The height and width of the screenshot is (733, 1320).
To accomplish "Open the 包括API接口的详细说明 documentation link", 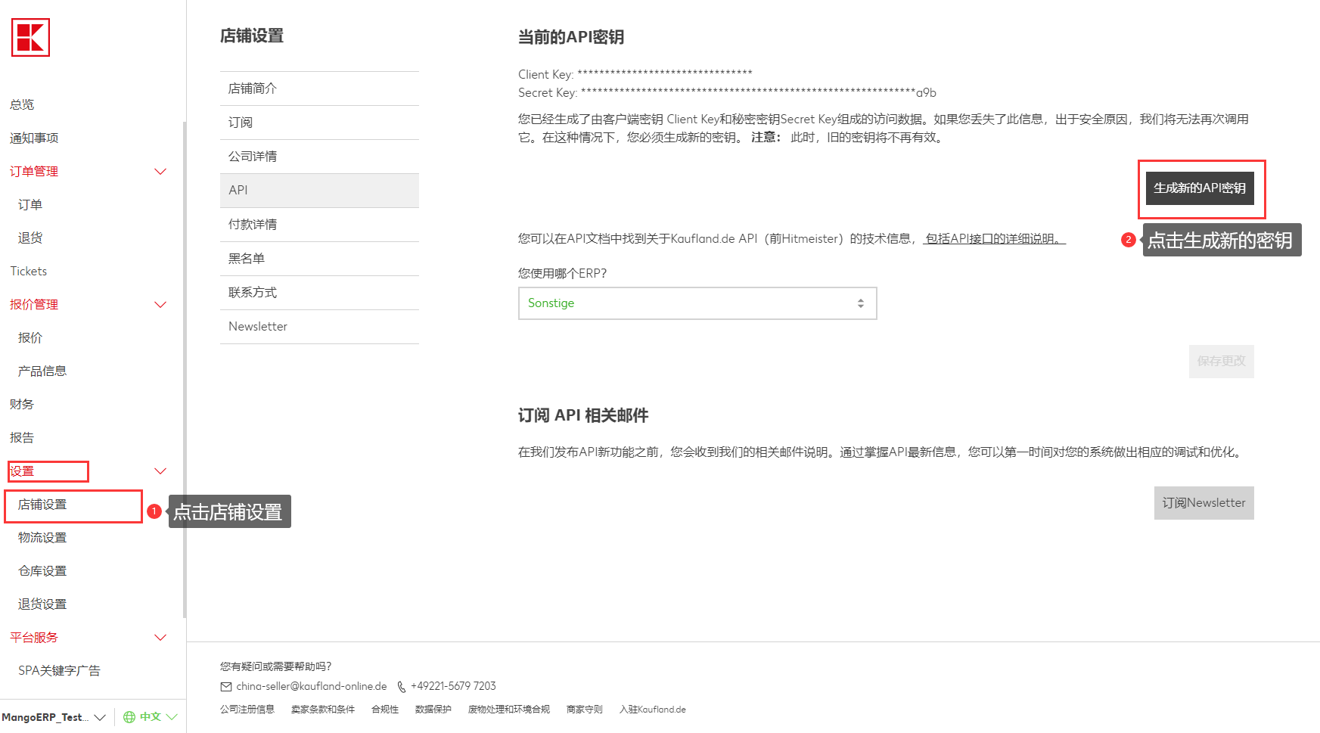I will coord(994,239).
